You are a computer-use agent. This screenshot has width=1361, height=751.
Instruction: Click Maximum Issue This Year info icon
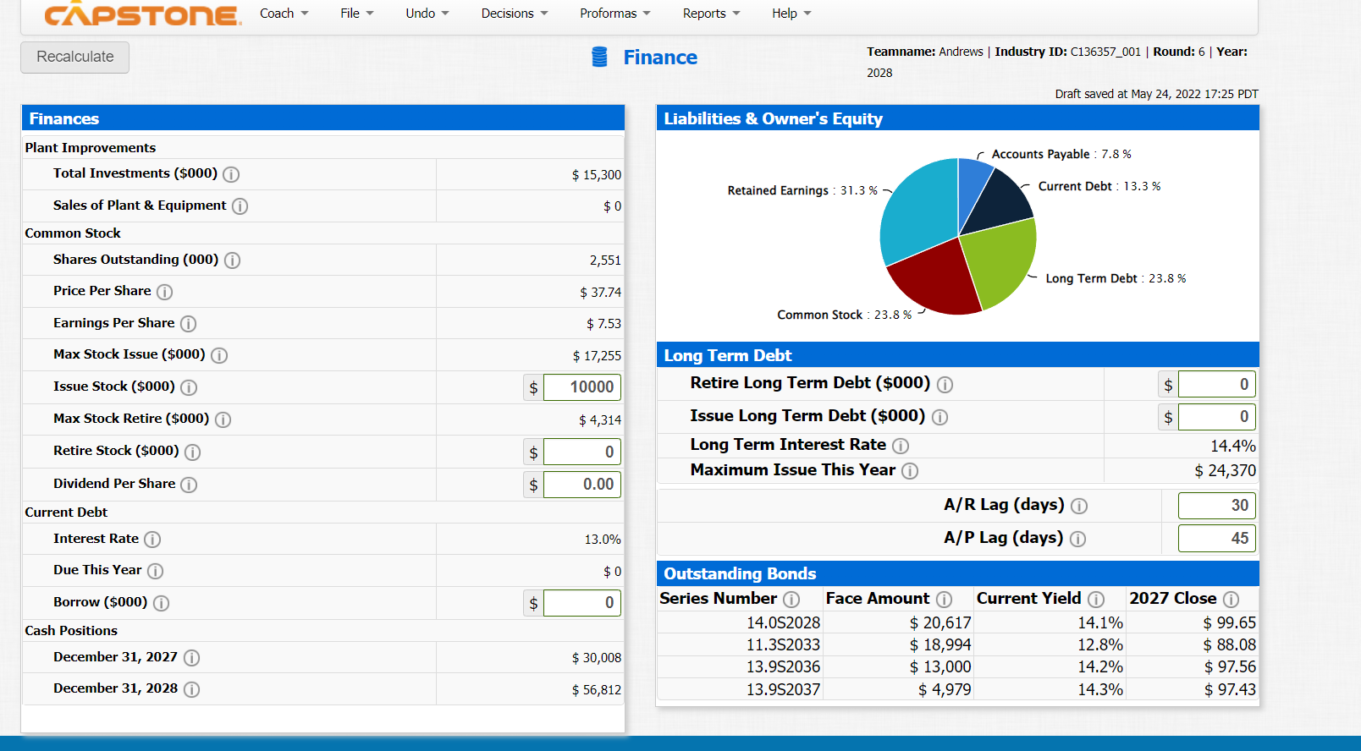click(x=910, y=471)
